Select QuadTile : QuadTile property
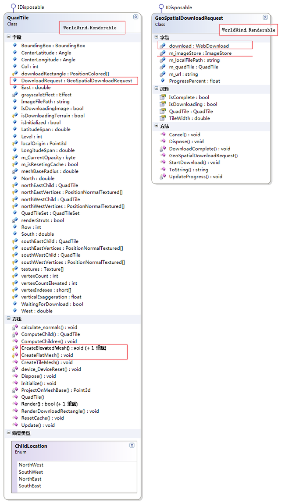This screenshot has width=285, height=503. click(191, 111)
